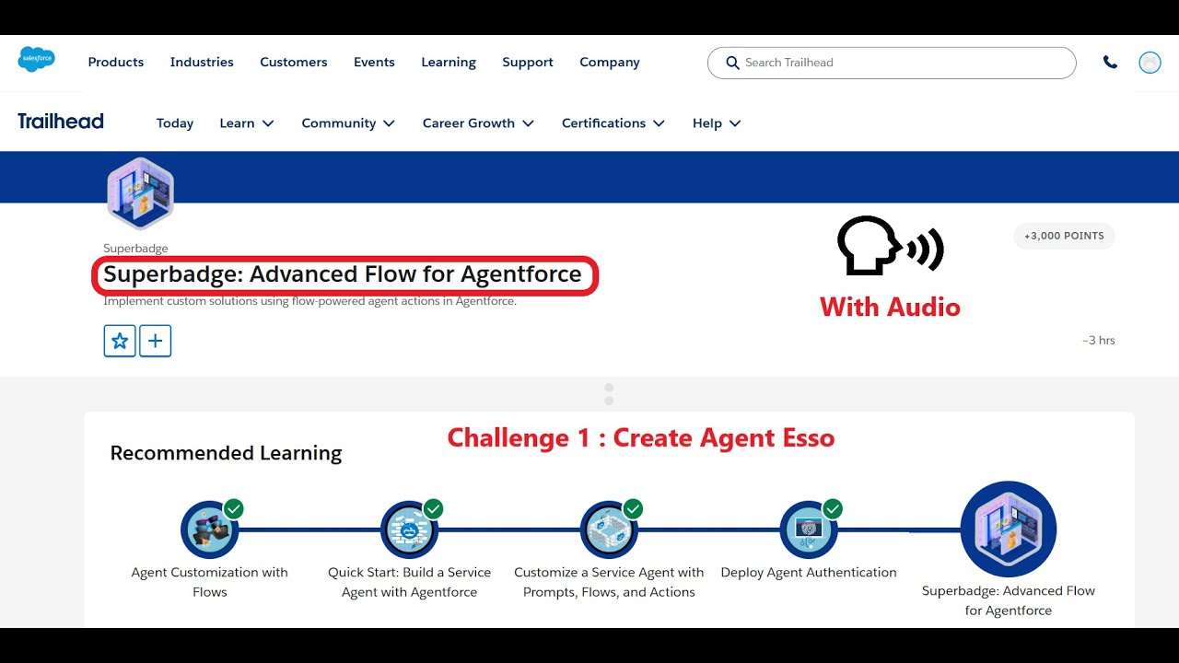Click the phone contact icon
1179x663 pixels.
click(x=1110, y=63)
